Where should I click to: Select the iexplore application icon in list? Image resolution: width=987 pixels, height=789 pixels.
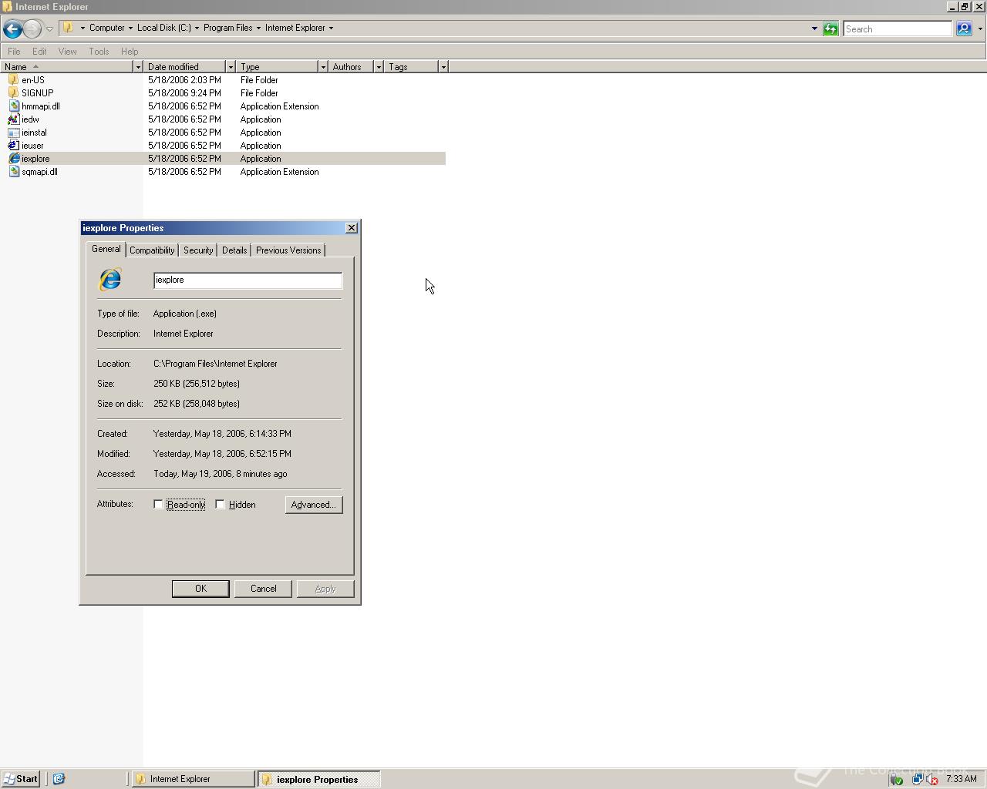tap(13, 159)
